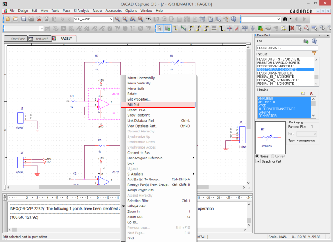This screenshot has width=333, height=242.
Task: Open the binoculars search options arrow
Action: pyautogui.click(x=290, y=19)
